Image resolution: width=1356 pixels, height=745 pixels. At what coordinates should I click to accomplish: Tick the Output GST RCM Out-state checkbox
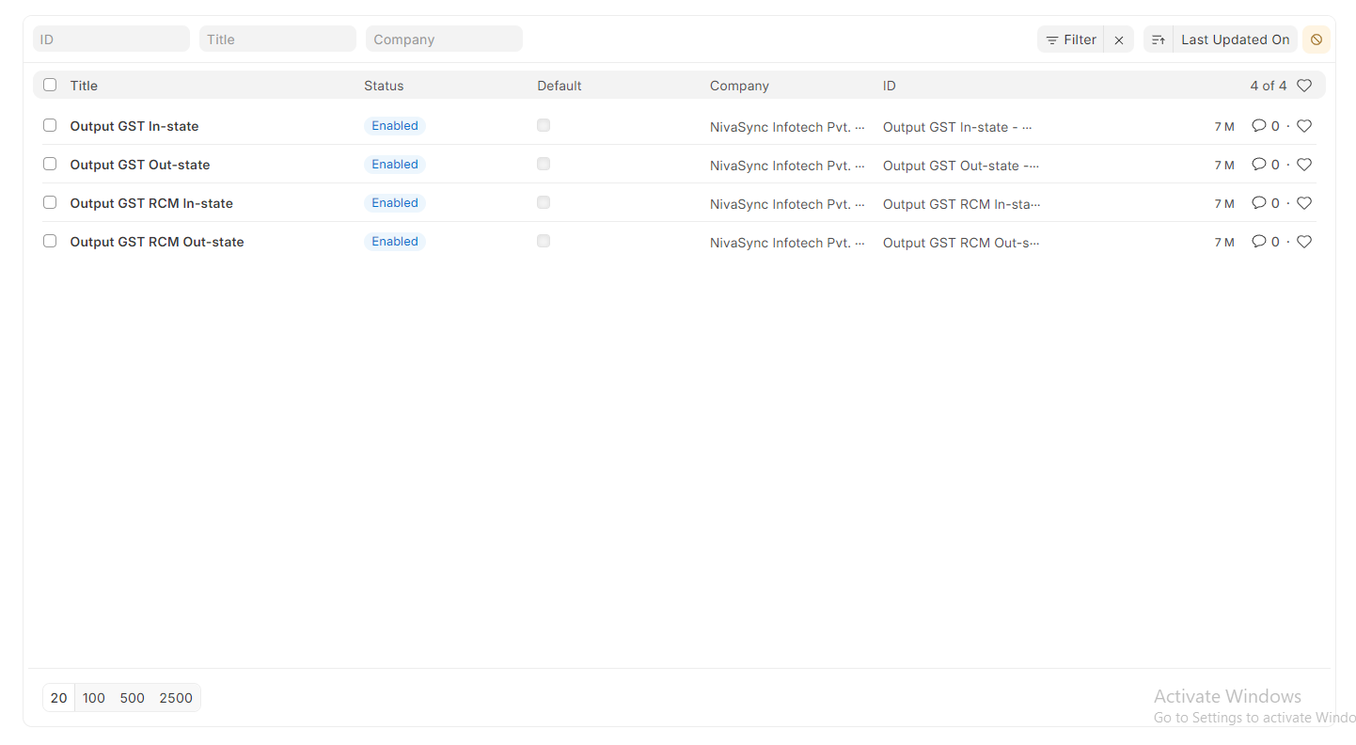tap(50, 242)
